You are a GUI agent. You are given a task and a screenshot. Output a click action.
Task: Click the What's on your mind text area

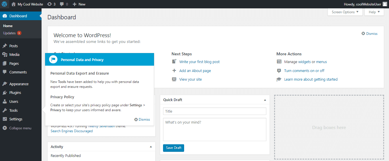click(x=215, y=129)
